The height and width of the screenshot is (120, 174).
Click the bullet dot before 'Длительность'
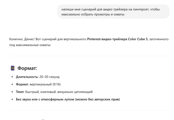tap(12, 77)
